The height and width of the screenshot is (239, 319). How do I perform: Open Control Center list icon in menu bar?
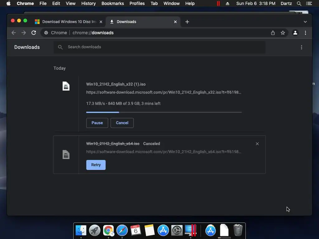coord(309,3)
